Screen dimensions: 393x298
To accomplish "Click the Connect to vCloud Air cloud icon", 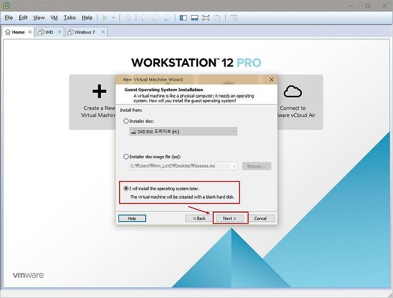I will pos(293,91).
